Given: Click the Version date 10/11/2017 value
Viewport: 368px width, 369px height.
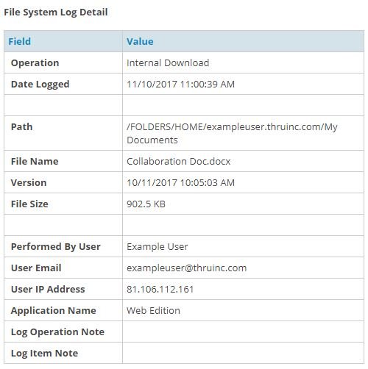Looking at the screenshot, I should [181, 183].
